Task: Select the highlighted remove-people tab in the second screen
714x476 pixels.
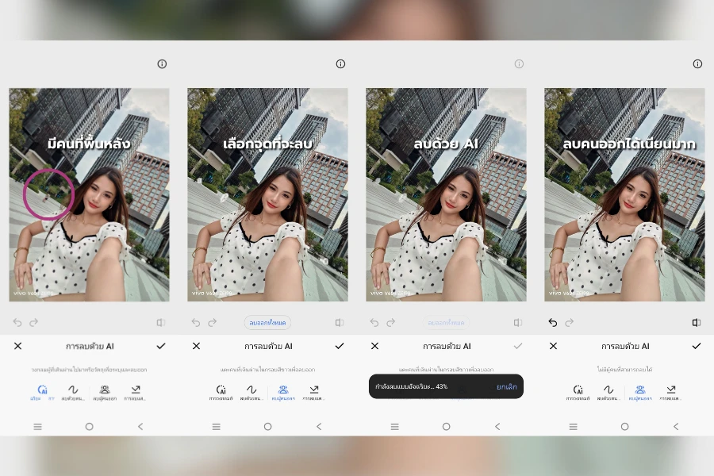Action: [x=283, y=390]
